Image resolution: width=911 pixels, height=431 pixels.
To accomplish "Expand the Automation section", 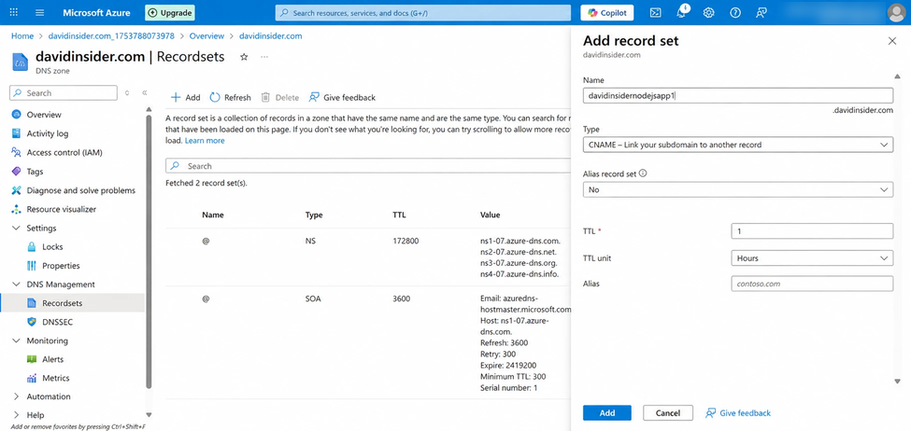I will [x=16, y=396].
